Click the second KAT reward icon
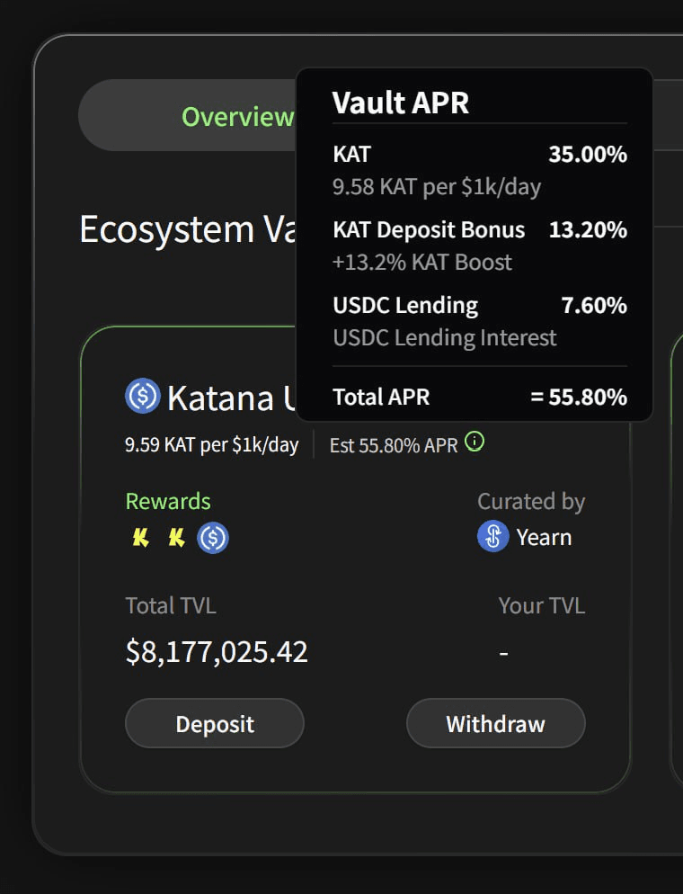683x894 pixels. [x=176, y=538]
